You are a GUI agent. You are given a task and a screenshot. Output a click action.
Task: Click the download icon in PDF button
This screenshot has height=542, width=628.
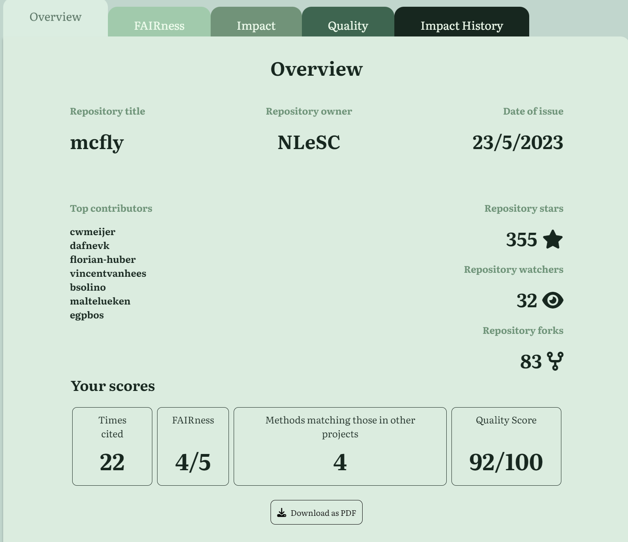282,513
